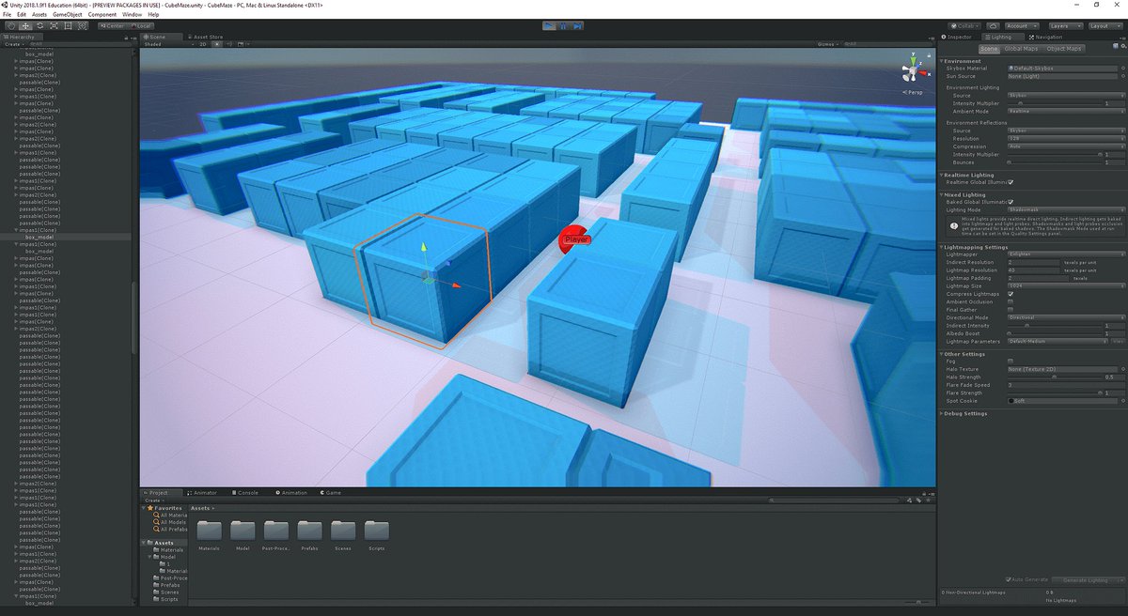Toggle Compress Lightmaps checkbox

coord(1010,294)
